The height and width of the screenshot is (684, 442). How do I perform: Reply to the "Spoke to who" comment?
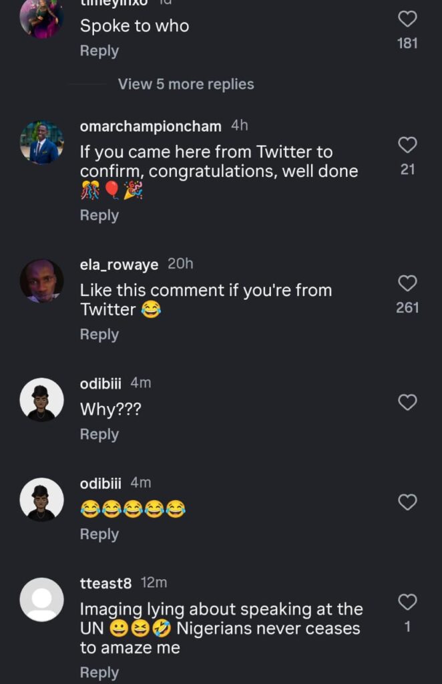tap(99, 51)
